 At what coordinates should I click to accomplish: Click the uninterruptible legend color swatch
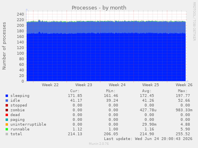[7, 124]
